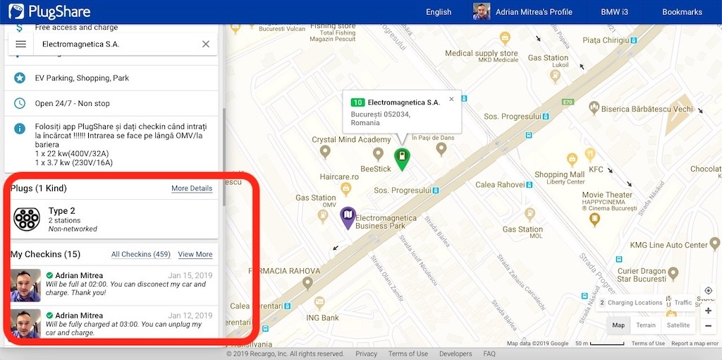Switch the map to Satellite view

(x=678, y=325)
